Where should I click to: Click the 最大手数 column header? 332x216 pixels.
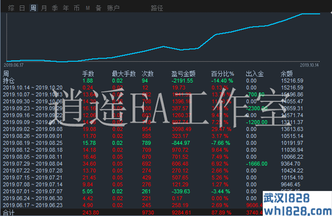pyautogui.click(x=124, y=74)
